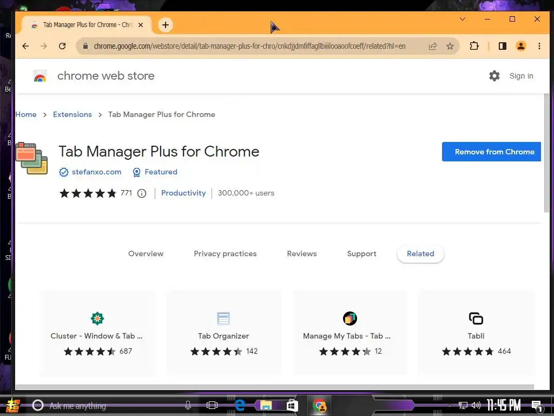Click the forward navigation arrow
The image size is (554, 416).
[44, 46]
